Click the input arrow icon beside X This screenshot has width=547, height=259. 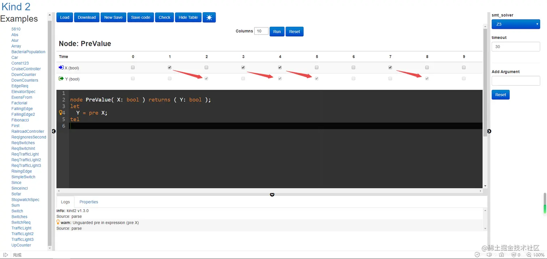point(61,67)
